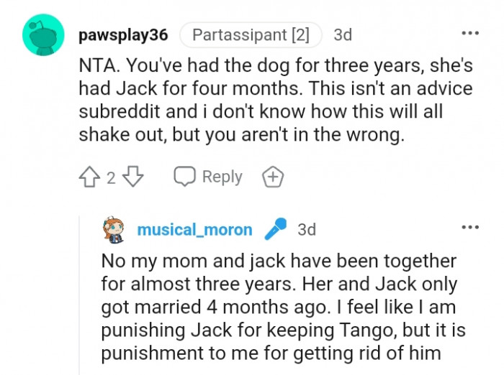Click the vote count of 2
Screen dimensions: 504x375
[111, 178]
